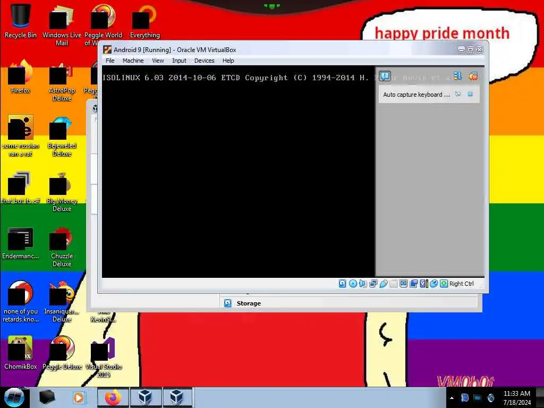544x408 pixels.
Task: Click the Firefox taskbar button
Action: tap(113, 397)
